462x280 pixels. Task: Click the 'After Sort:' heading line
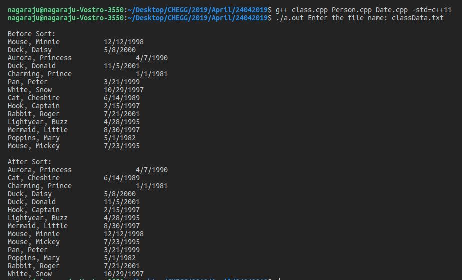coord(29,162)
